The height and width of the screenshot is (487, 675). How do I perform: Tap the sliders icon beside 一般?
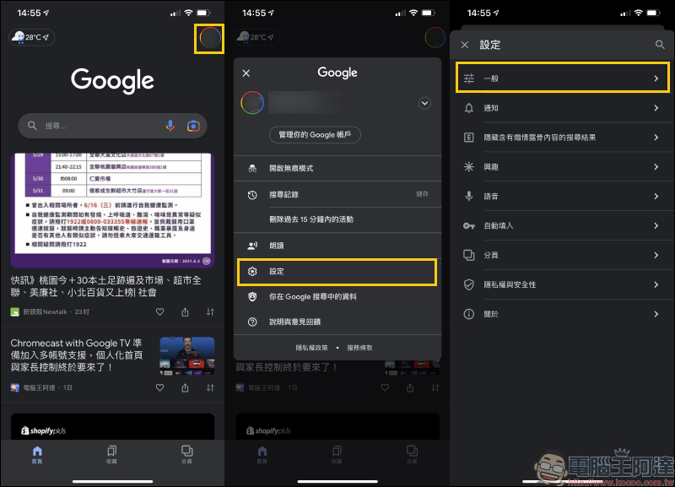tap(469, 78)
